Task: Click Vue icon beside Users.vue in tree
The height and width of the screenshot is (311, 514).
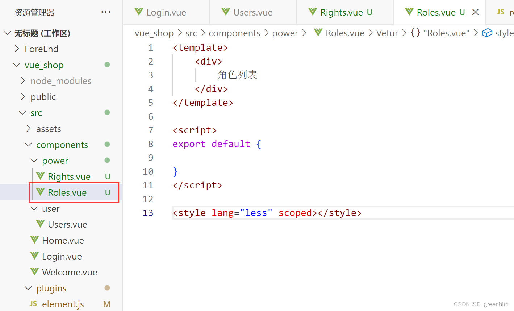Action: pos(40,224)
